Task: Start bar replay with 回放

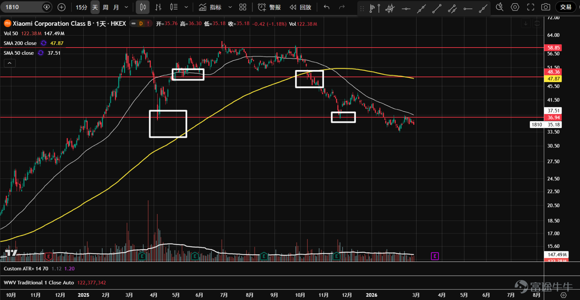Action: point(301,7)
